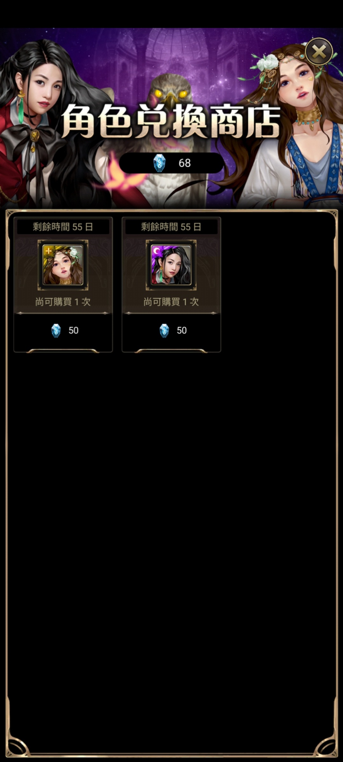Tap the flower-crown woman in banner art
The image size is (343, 762).
click(x=295, y=127)
